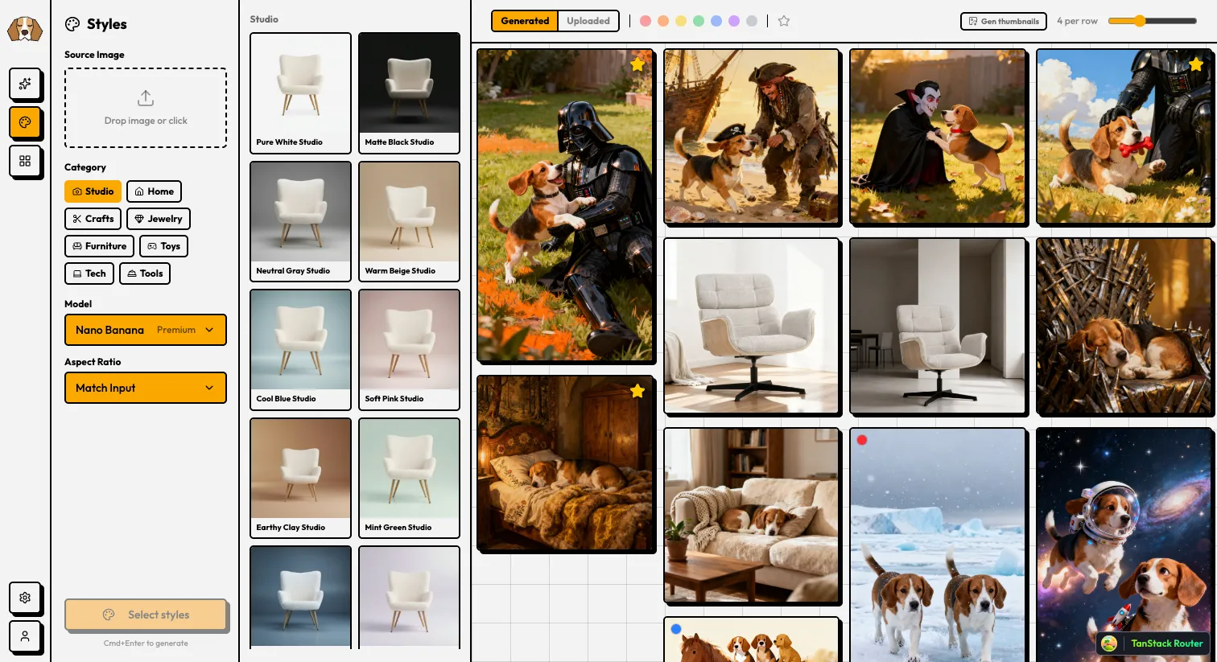This screenshot has width=1217, height=662.
Task: Open settings via the gear icon
Action: point(25,598)
